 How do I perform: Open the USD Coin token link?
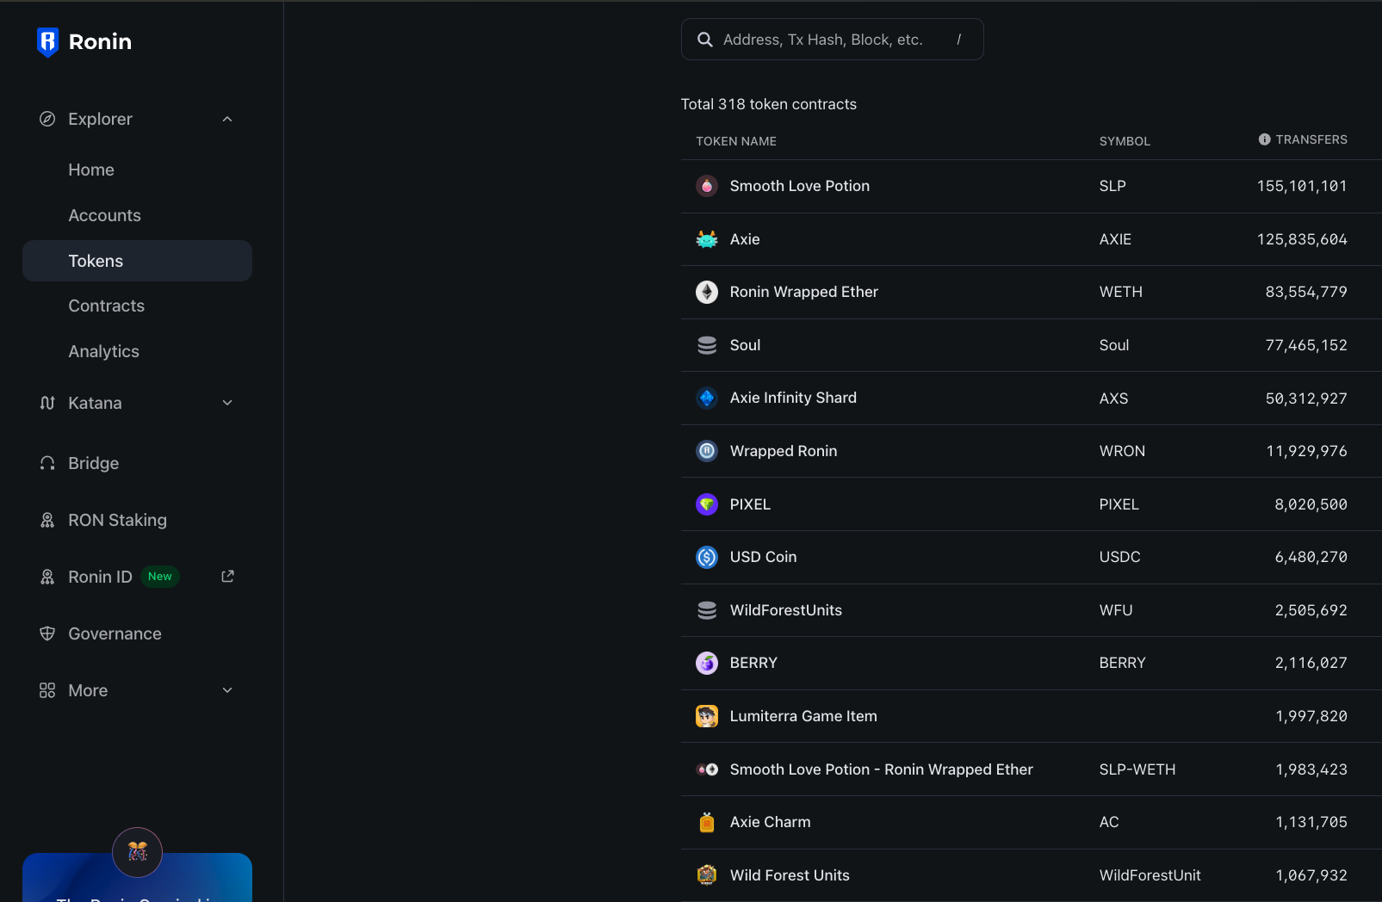(763, 557)
